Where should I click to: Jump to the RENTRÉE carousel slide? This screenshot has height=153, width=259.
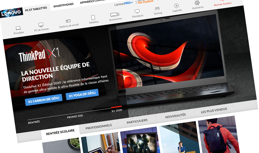coord(34,122)
